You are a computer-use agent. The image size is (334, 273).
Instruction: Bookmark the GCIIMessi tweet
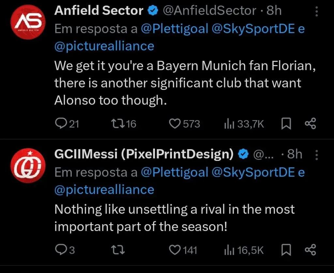[286, 250]
